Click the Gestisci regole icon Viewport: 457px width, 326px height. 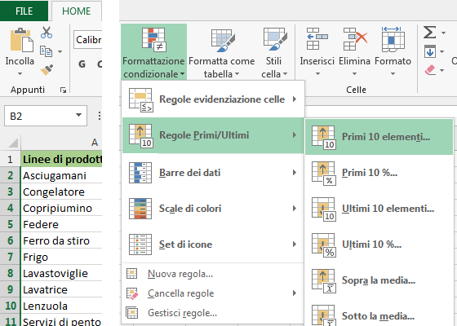pyautogui.click(x=131, y=313)
